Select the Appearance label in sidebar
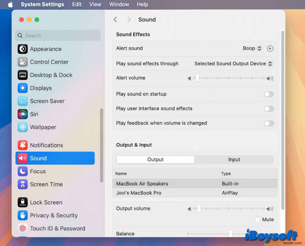305x246 pixels. (46, 49)
